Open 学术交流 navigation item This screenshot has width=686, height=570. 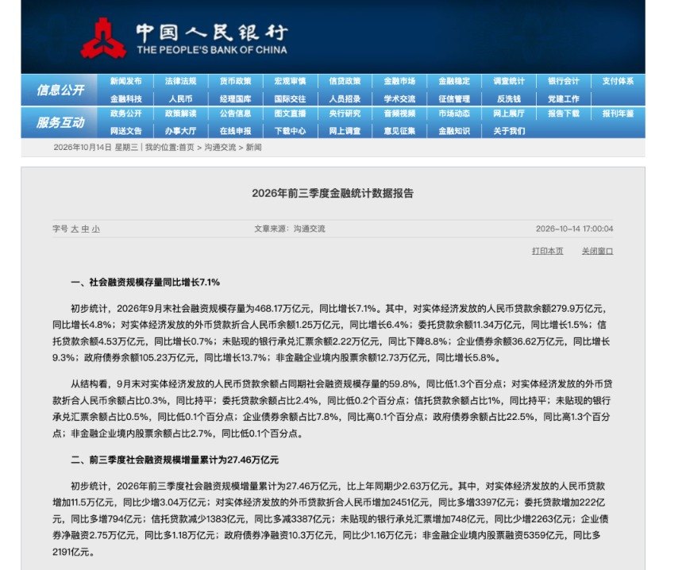coord(399,99)
